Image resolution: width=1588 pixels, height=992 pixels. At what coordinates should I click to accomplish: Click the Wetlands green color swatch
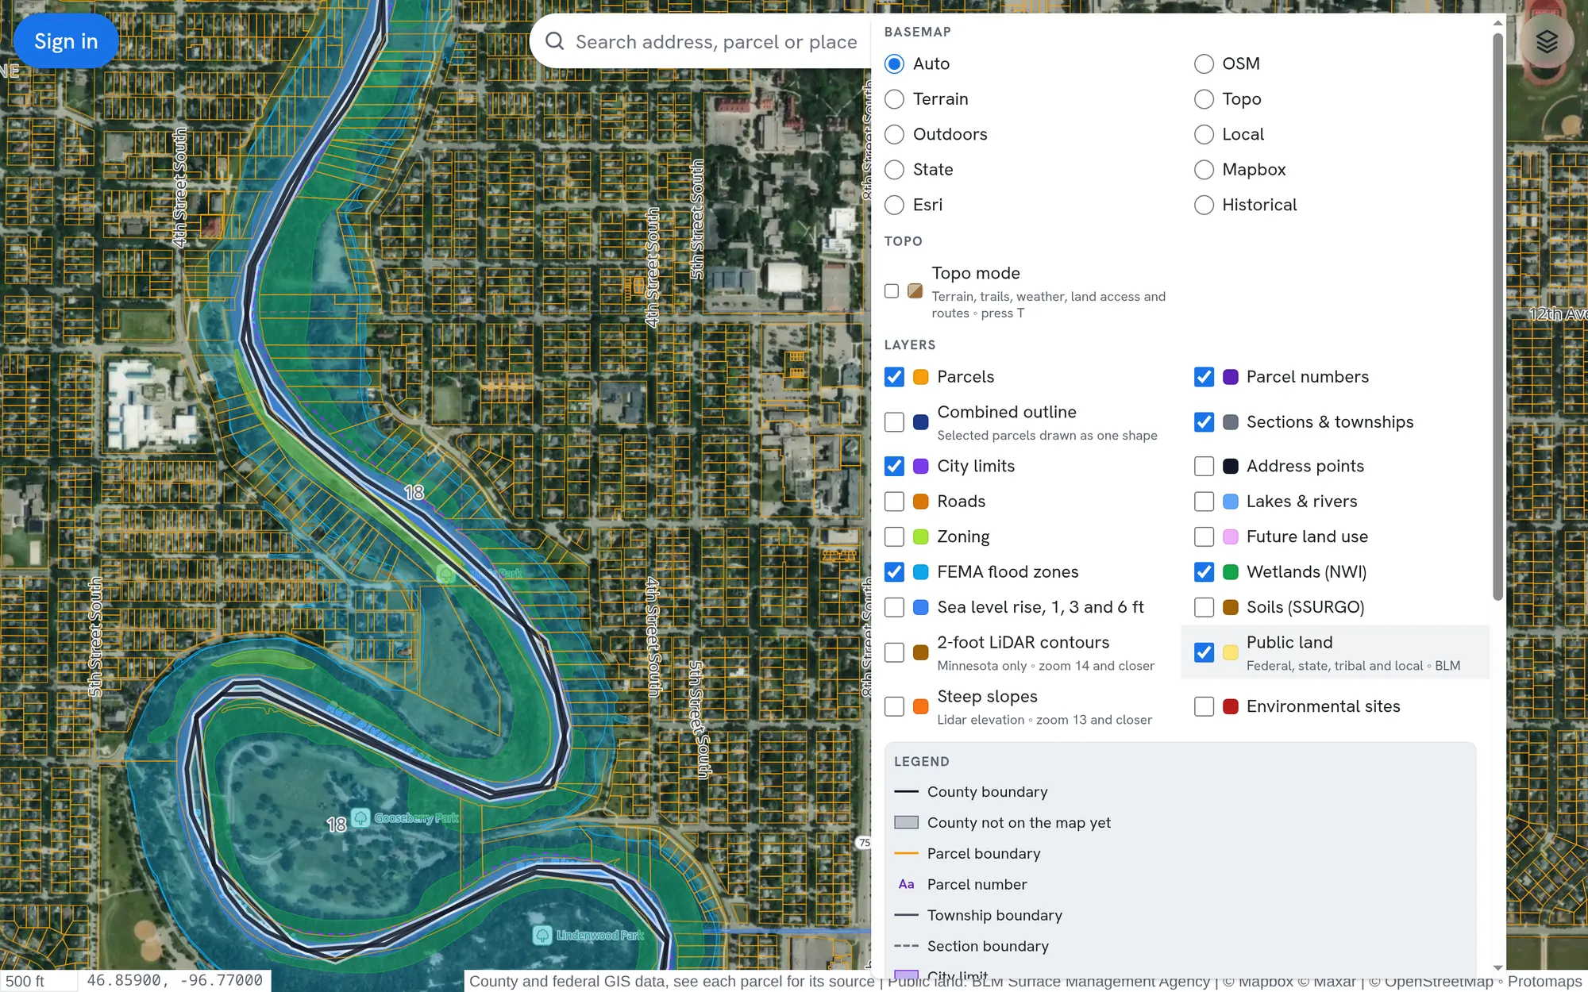tap(1231, 572)
